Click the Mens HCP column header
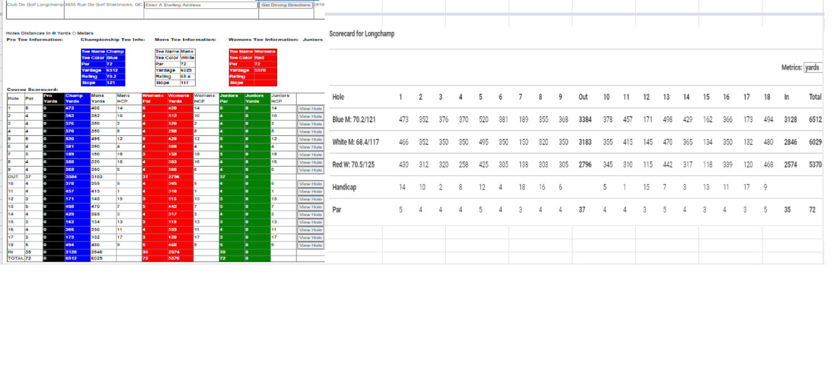839x372 pixels. tap(129, 98)
